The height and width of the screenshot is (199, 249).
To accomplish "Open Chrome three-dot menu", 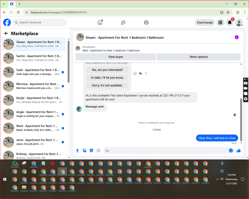I will (x=245, y=12).
